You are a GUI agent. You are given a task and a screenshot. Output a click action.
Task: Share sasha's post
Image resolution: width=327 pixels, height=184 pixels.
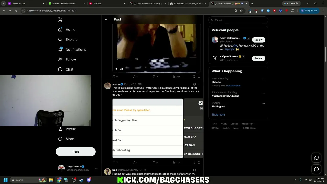[199, 162]
